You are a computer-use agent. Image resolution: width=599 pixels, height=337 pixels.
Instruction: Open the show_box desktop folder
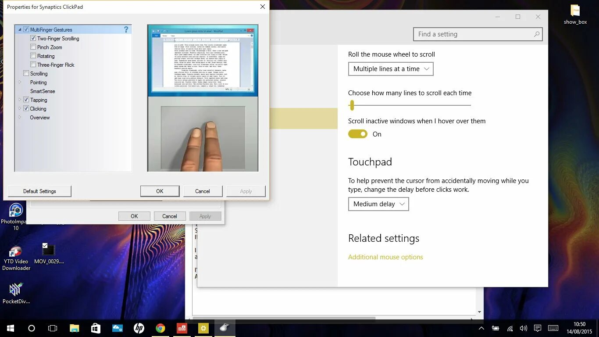click(x=575, y=14)
